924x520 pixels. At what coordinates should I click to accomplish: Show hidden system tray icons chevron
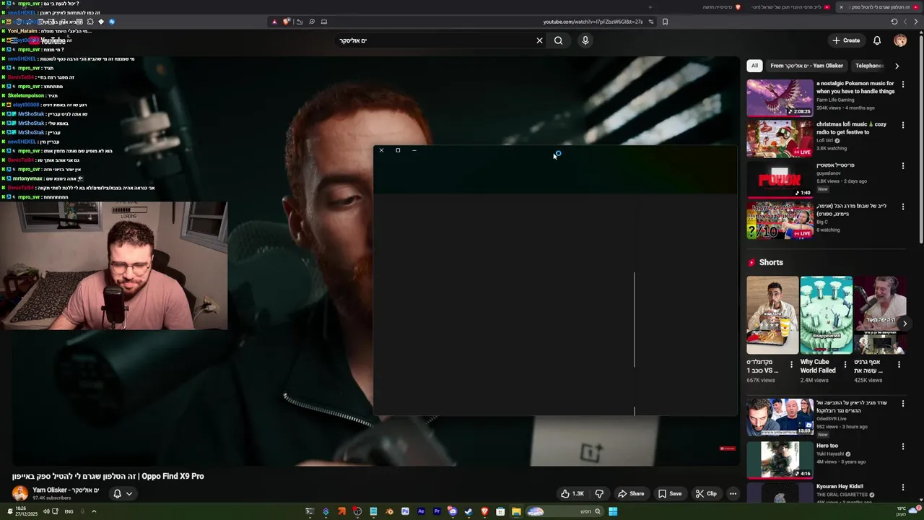[94, 511]
